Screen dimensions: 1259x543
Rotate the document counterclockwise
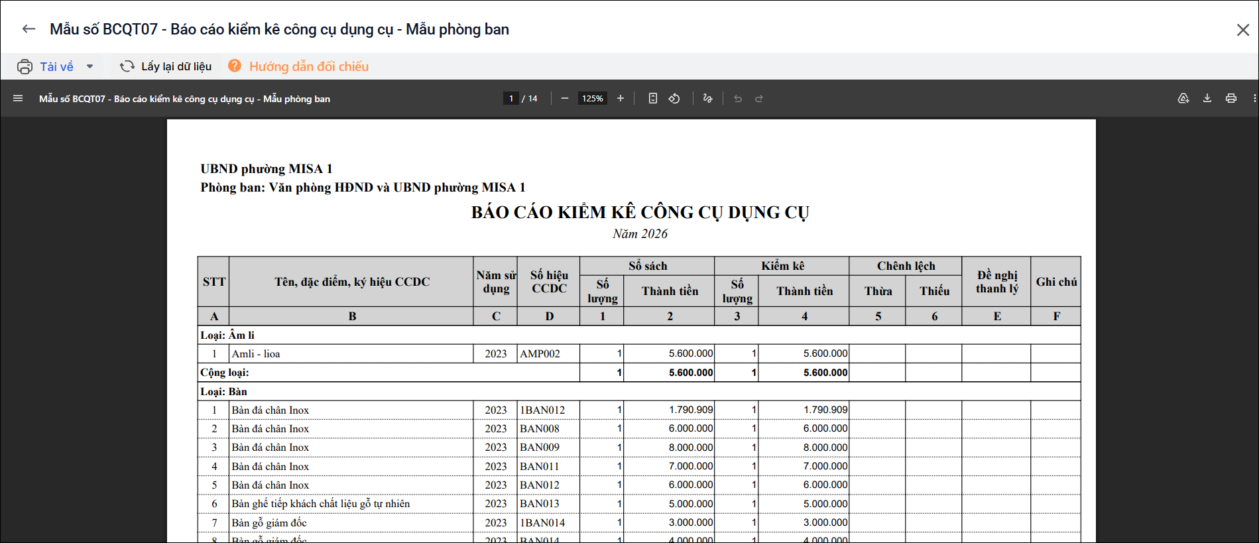click(x=674, y=98)
